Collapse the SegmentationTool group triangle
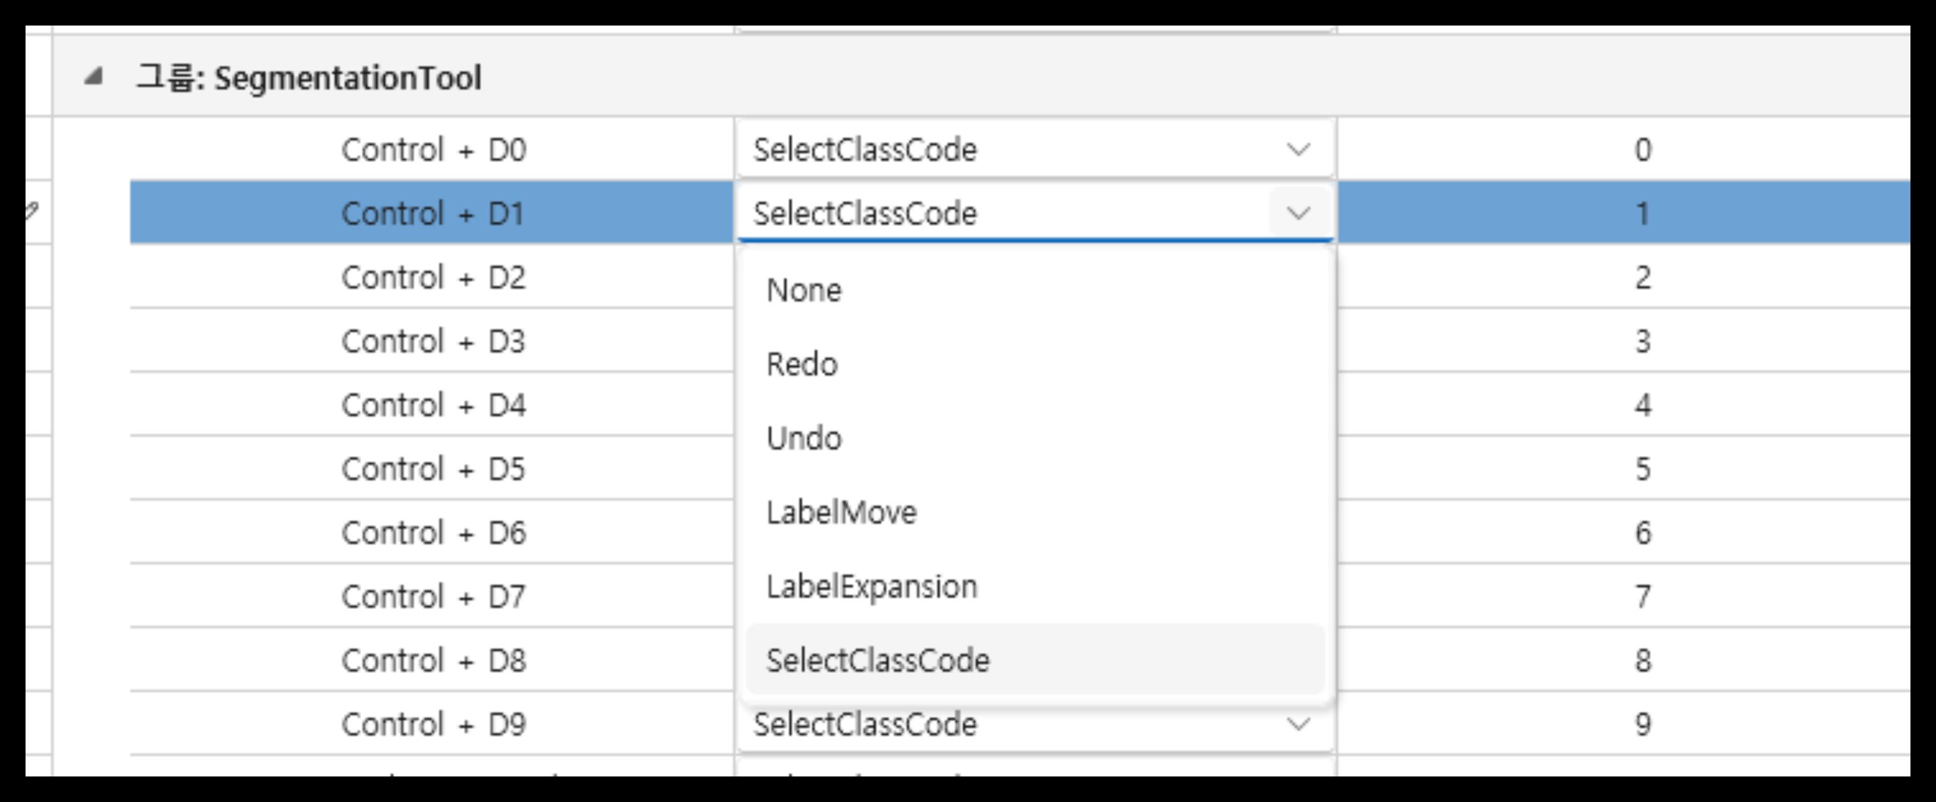This screenshot has height=802, width=1936. 93,75
